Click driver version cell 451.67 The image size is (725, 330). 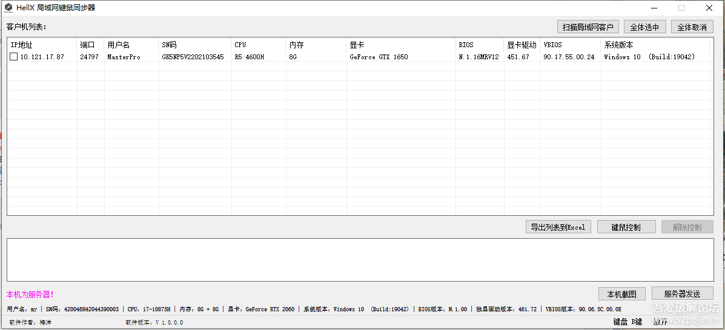pyautogui.click(x=518, y=57)
